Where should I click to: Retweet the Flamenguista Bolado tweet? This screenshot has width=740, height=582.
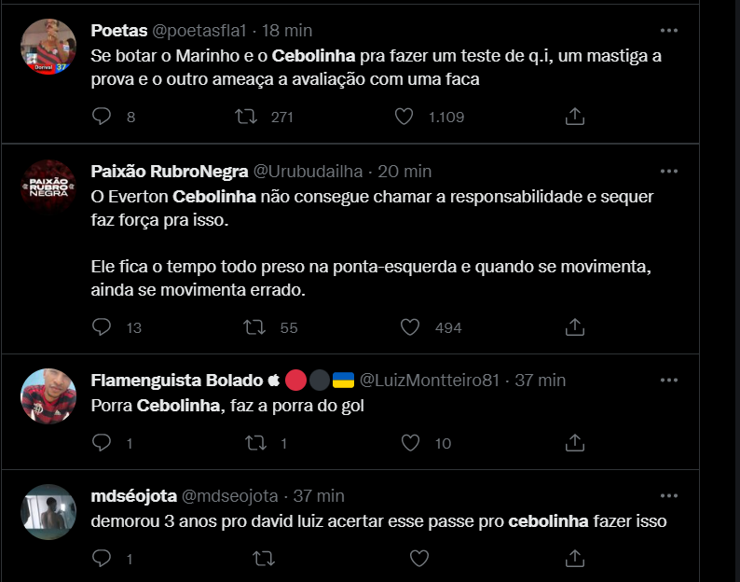pyautogui.click(x=255, y=443)
